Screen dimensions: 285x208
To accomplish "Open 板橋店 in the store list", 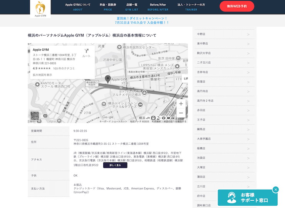I will [224, 148].
